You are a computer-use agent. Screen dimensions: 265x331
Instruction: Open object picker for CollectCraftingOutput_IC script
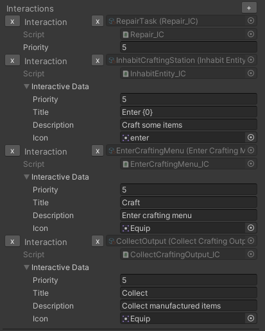coord(251,254)
